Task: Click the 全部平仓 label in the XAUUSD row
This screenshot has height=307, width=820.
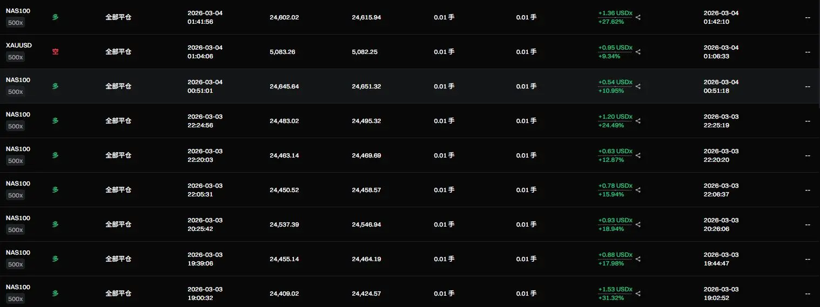Action: pyautogui.click(x=118, y=52)
